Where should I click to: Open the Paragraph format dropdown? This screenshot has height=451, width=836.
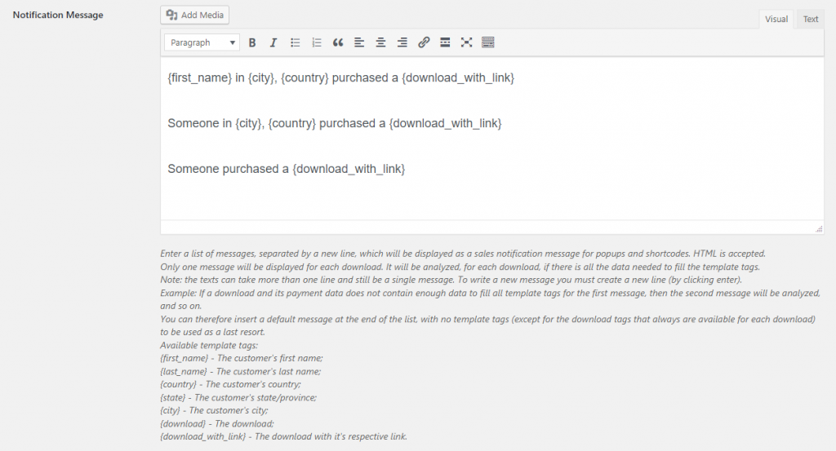click(202, 42)
